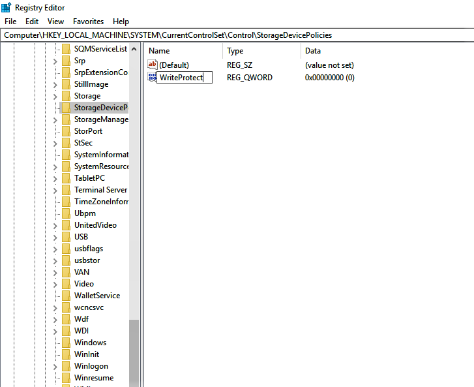The image size is (474, 387).
Task: Click the TimeZoneInformation folder icon
Action: (x=67, y=202)
